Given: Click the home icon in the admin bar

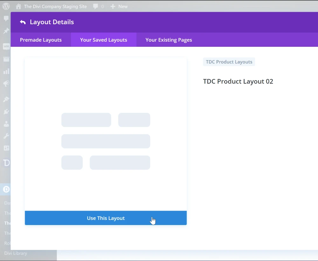Looking at the screenshot, I should pyautogui.click(x=18, y=6).
